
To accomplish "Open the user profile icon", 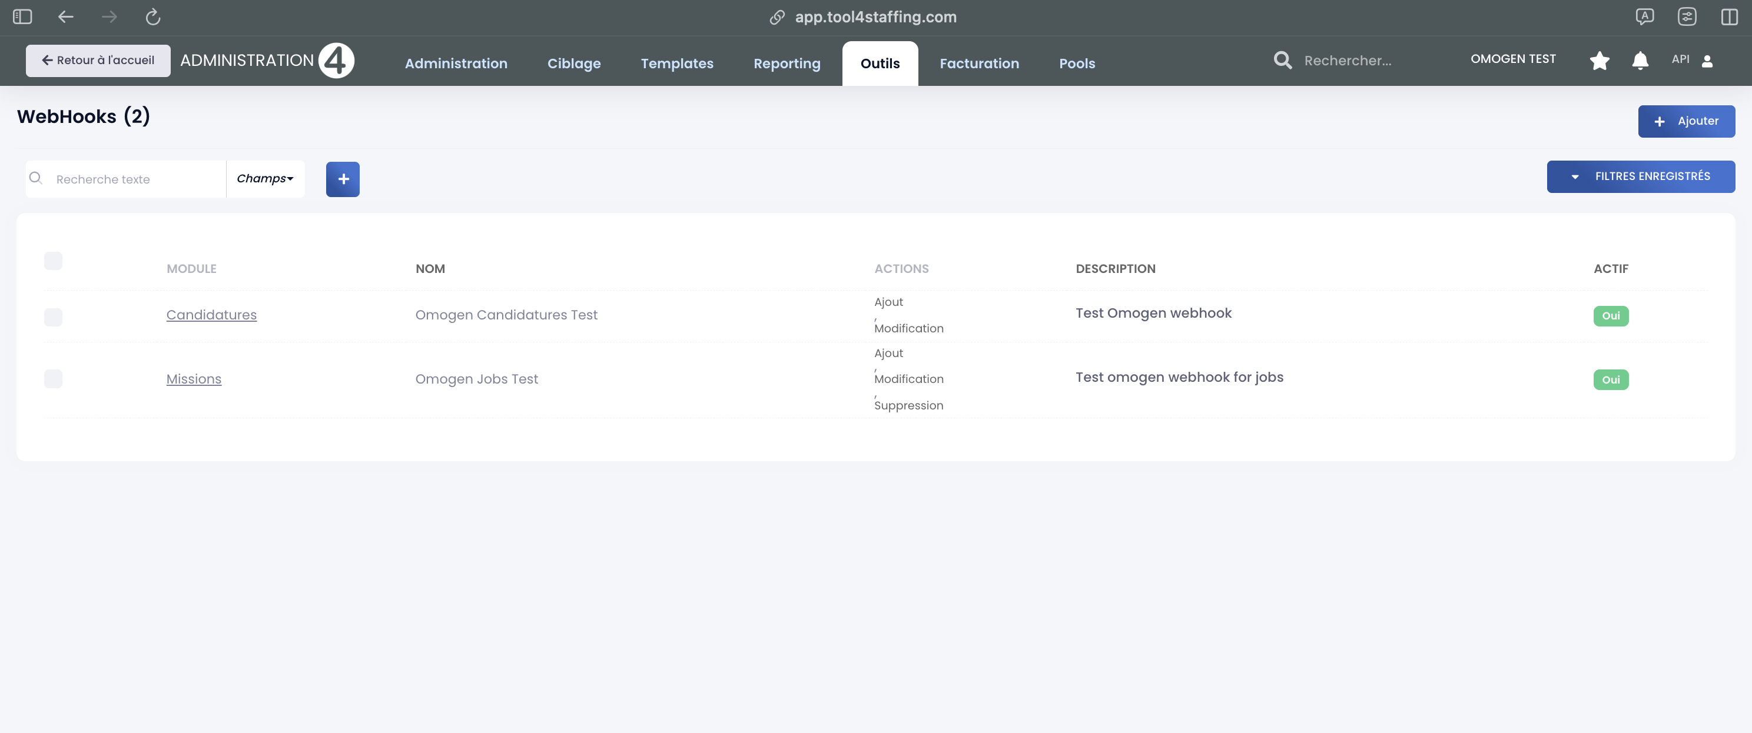I will click(x=1707, y=61).
